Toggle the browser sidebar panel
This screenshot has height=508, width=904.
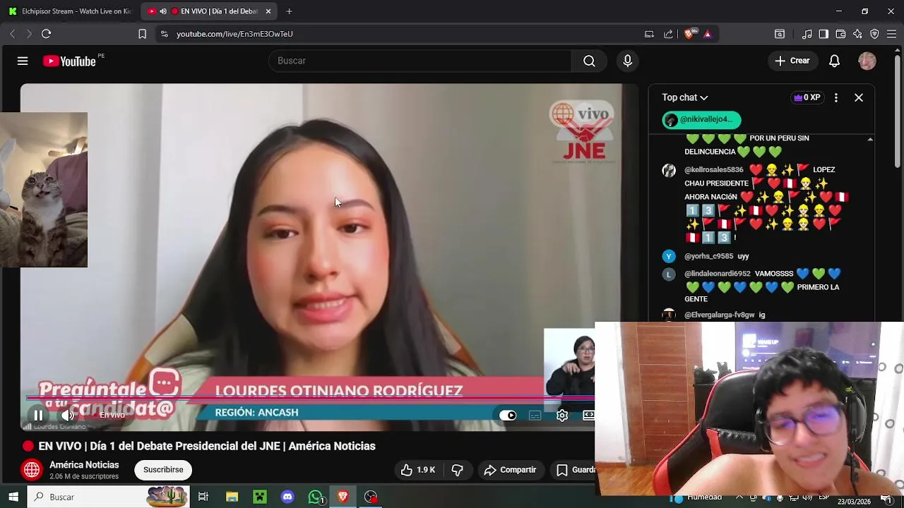click(x=823, y=34)
